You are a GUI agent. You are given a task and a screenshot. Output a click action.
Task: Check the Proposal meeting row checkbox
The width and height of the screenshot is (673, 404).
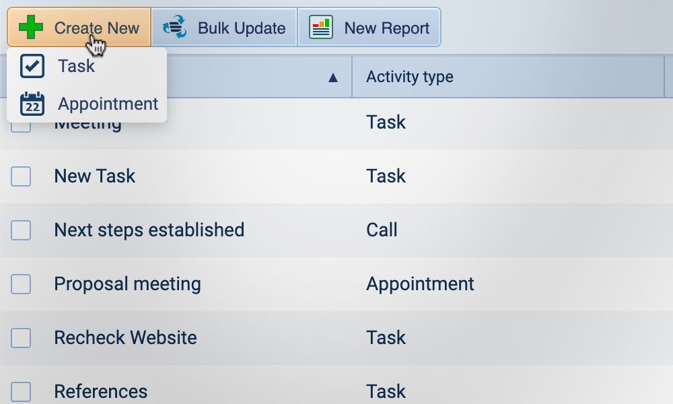click(21, 284)
